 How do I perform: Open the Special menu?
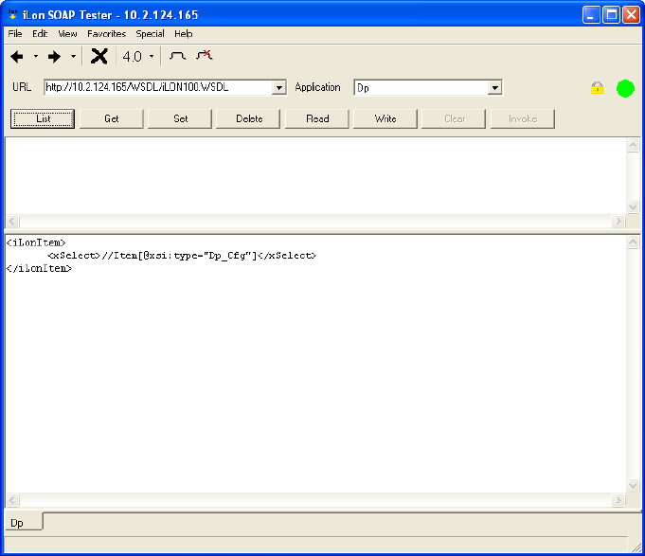[151, 34]
